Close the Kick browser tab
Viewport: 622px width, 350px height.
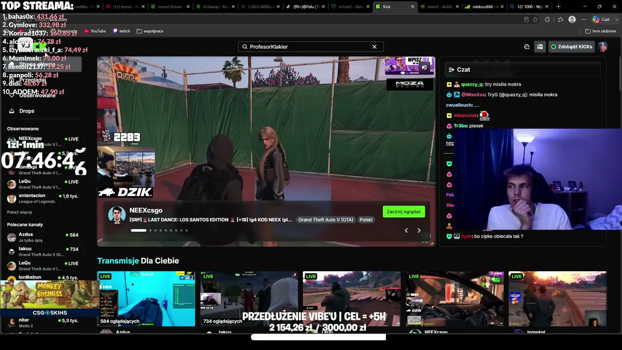click(413, 7)
